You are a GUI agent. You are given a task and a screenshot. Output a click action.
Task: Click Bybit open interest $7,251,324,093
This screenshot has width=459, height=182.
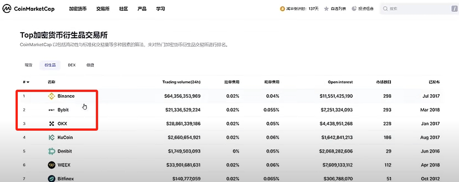[x=336, y=110]
